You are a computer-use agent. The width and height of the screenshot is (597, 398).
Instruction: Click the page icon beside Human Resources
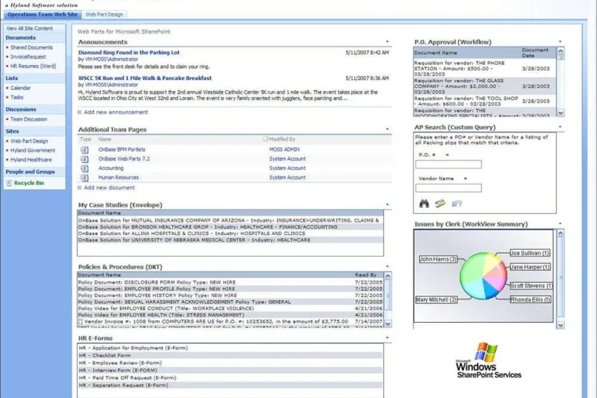pyautogui.click(x=85, y=178)
